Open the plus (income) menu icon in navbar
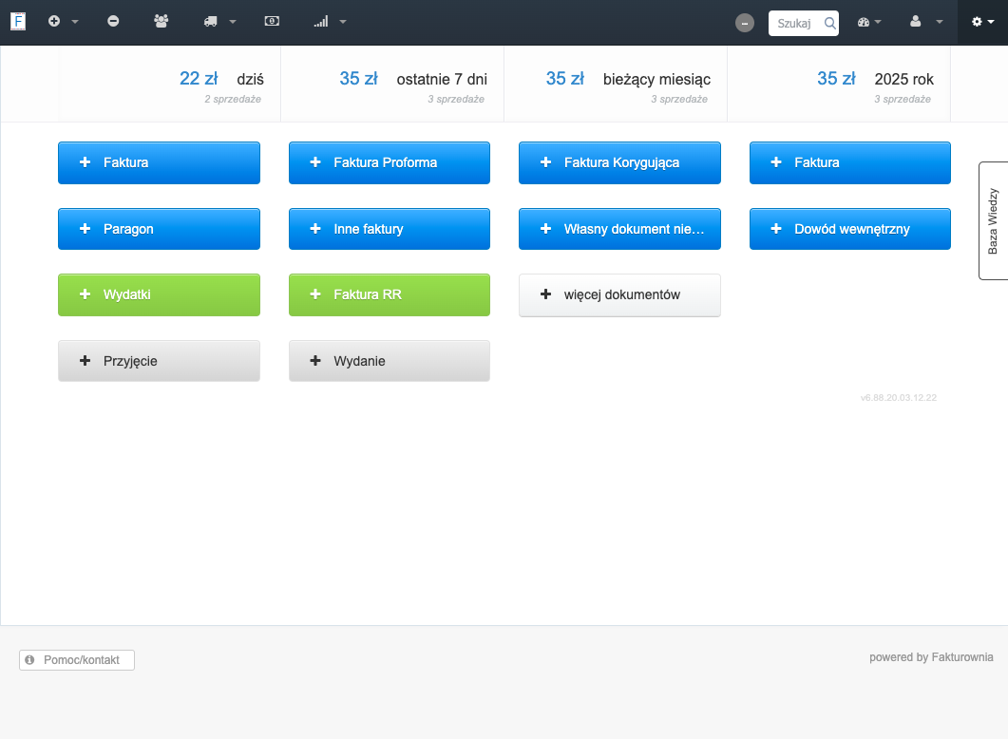Image resolution: width=1008 pixels, height=739 pixels. (x=54, y=21)
